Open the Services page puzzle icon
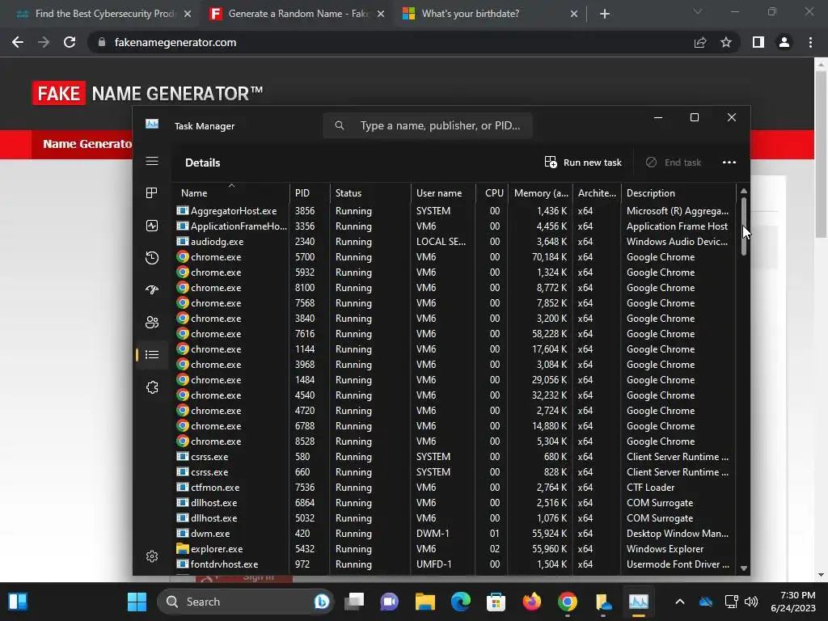The width and height of the screenshot is (828, 621). click(152, 387)
